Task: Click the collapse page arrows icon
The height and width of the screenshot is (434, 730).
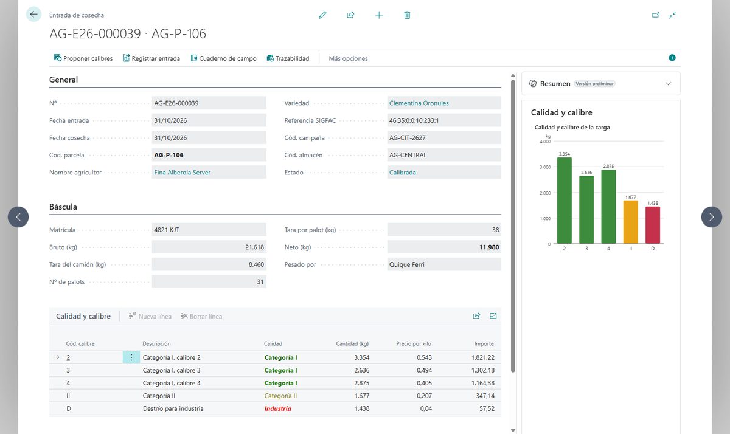Action: click(x=672, y=15)
